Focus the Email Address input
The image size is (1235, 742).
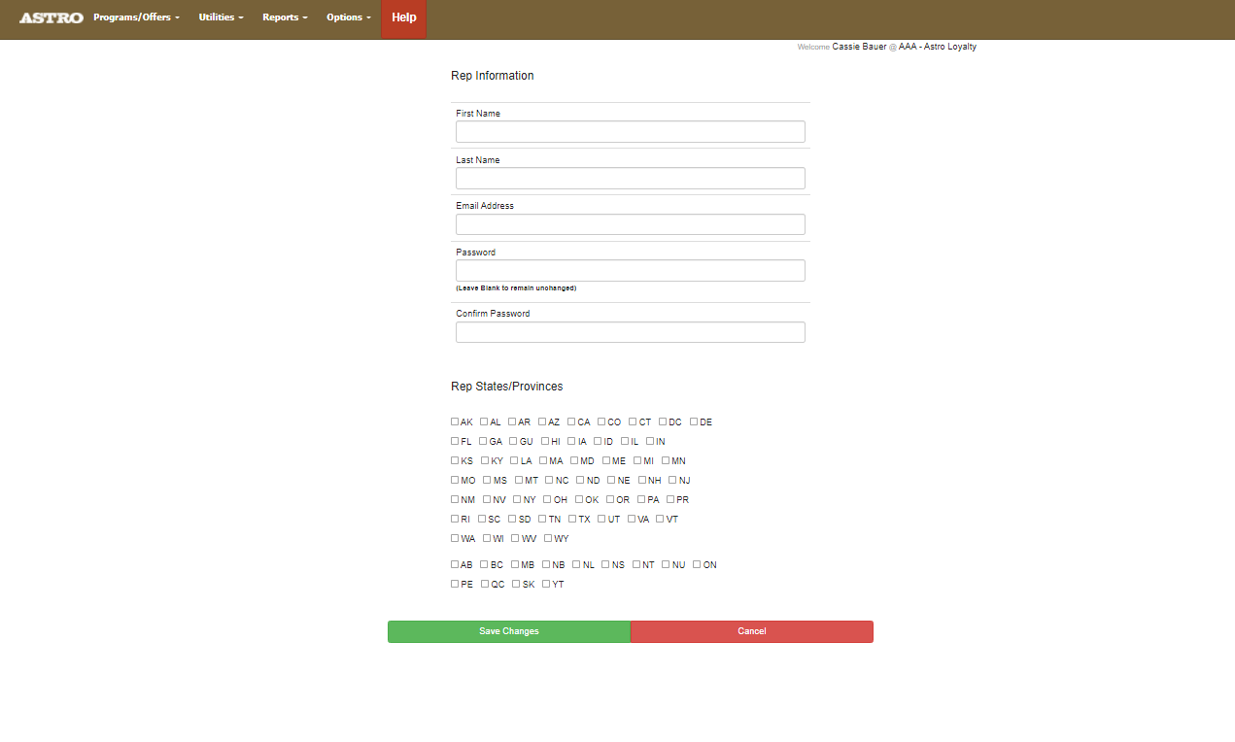(x=631, y=224)
